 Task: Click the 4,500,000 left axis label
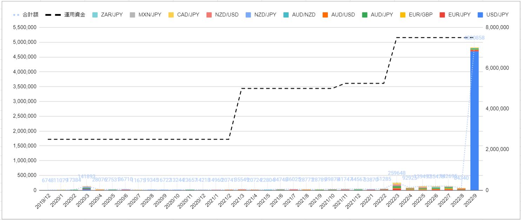[x=24, y=57]
